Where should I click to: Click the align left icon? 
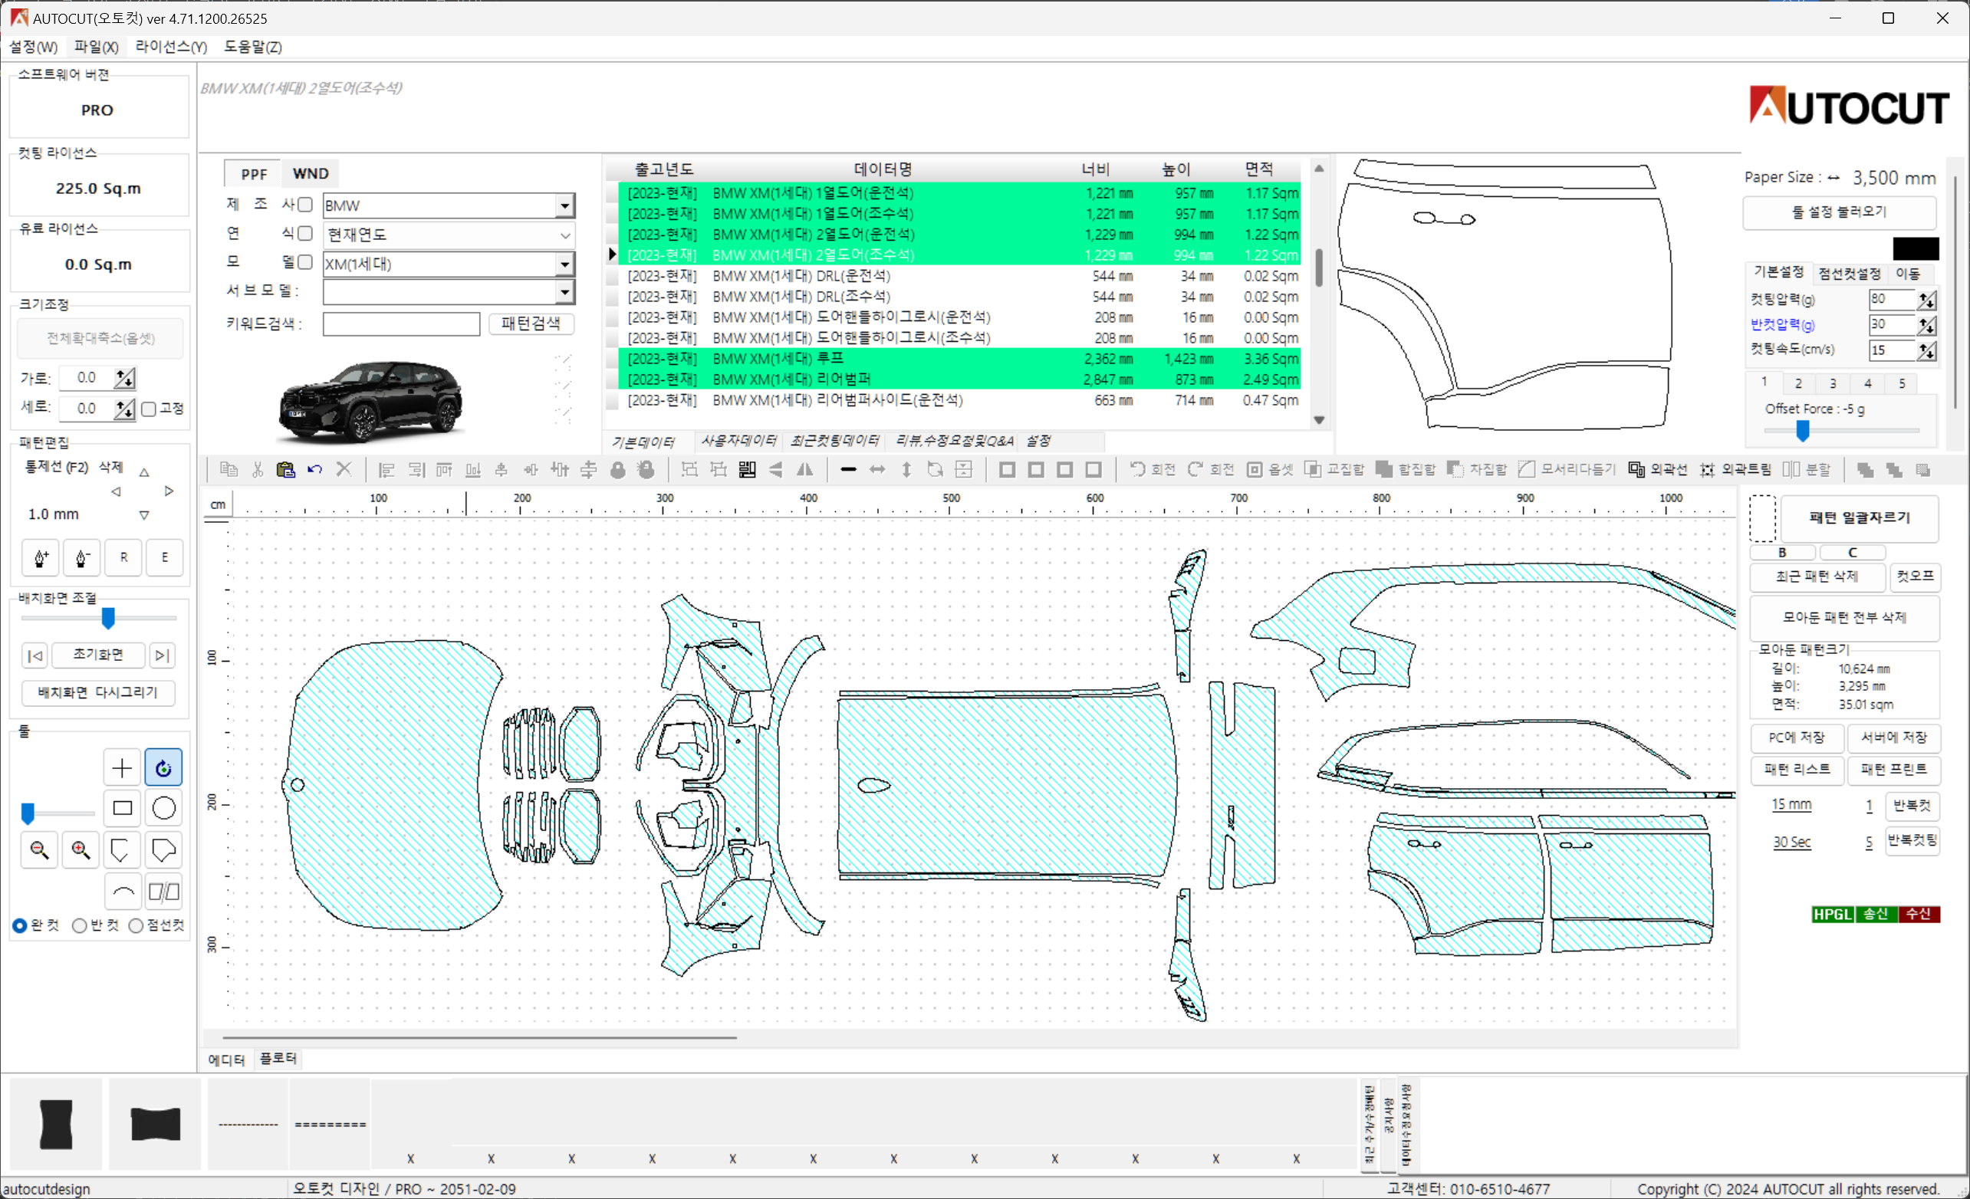point(387,470)
